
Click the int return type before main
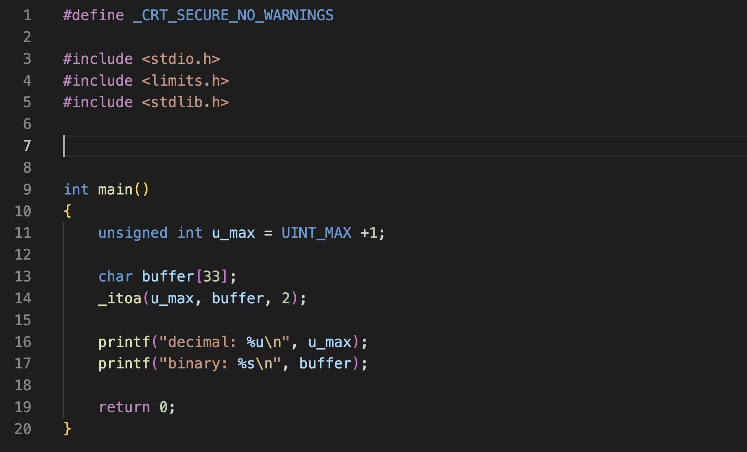tap(76, 189)
